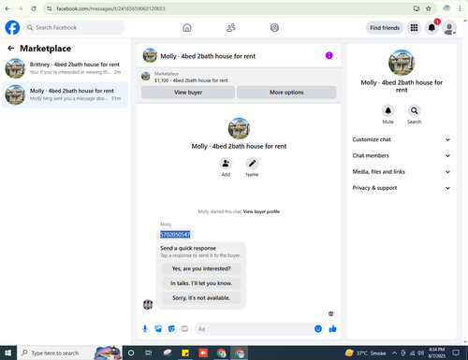Open Task View on taskbar
This screenshot has width=468, height=360.
coord(149,353)
